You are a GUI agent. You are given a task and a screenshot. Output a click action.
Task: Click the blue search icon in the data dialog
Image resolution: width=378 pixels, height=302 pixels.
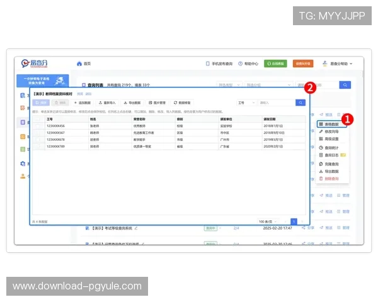301,102
